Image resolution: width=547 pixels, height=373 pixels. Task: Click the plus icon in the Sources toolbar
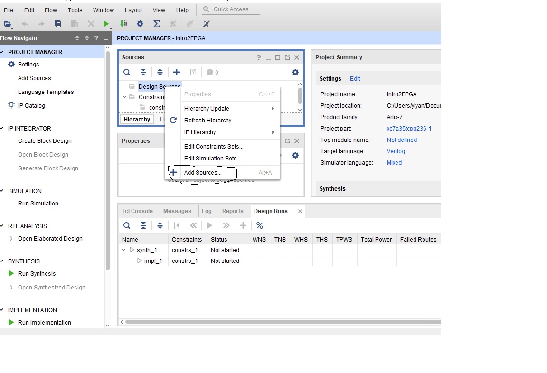pos(176,72)
